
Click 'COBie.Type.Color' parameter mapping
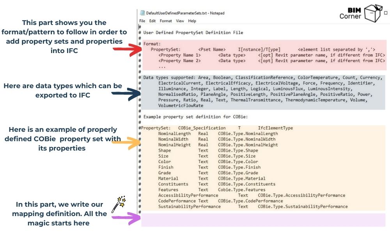(238, 161)
